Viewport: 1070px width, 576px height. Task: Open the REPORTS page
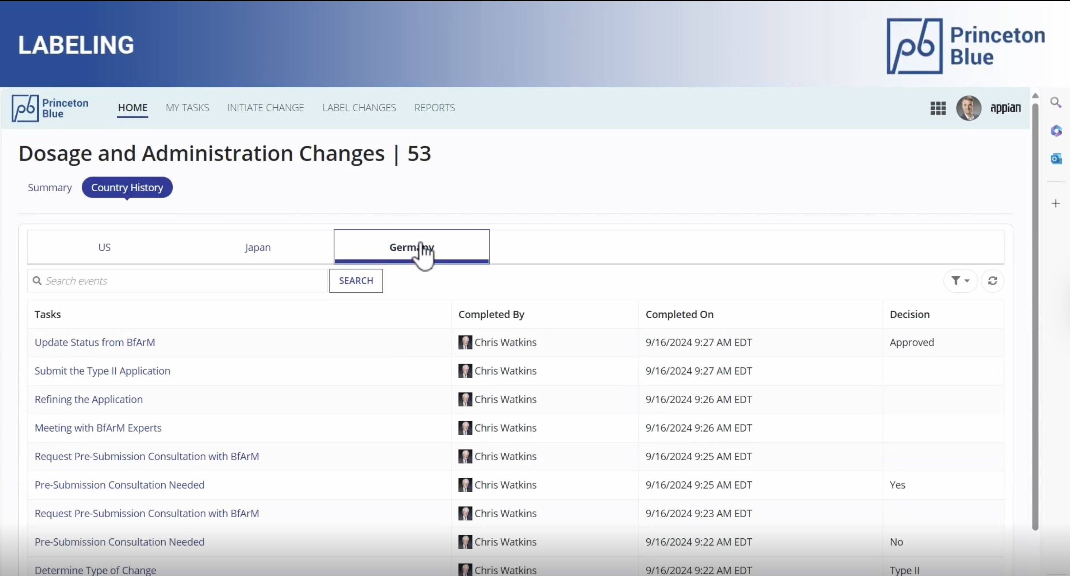434,108
